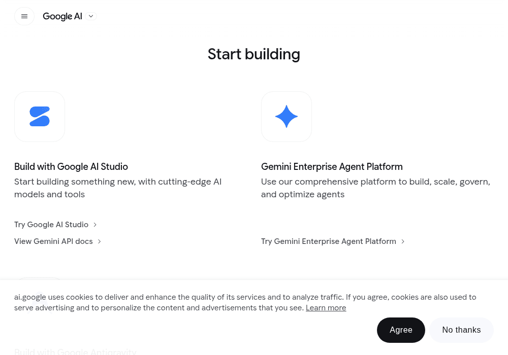Viewport: 508px width, 355px height.
Task: Open the View Gemini API docs link
Action: coord(58,241)
